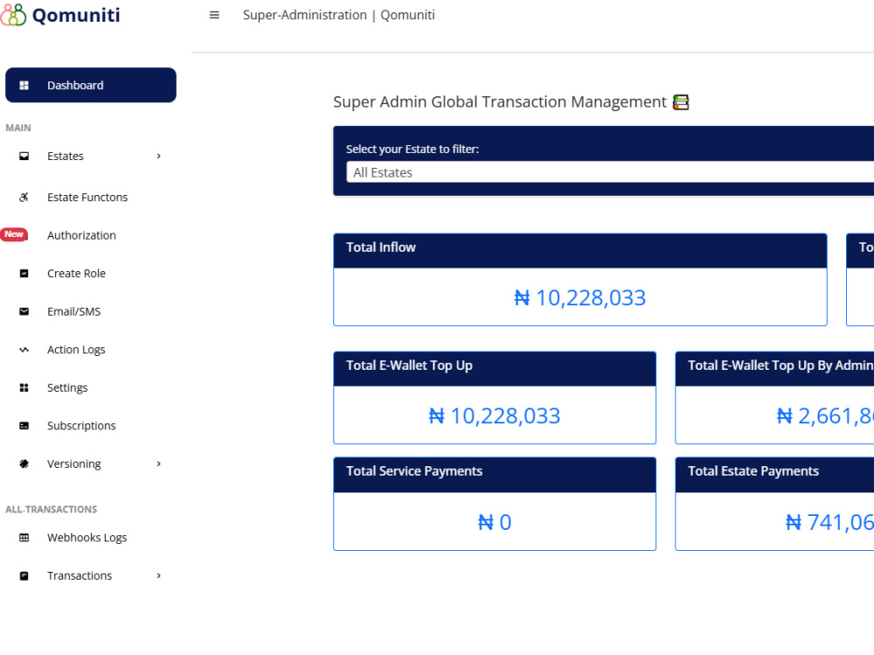Open the All Estates filter dropdown
The width and height of the screenshot is (874, 655).
(610, 172)
